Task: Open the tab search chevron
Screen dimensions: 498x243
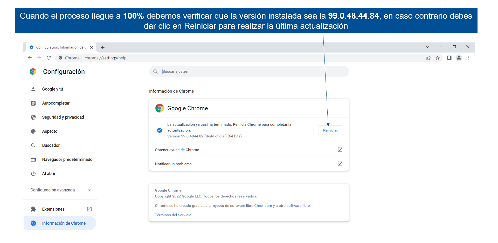Action: pos(427,47)
